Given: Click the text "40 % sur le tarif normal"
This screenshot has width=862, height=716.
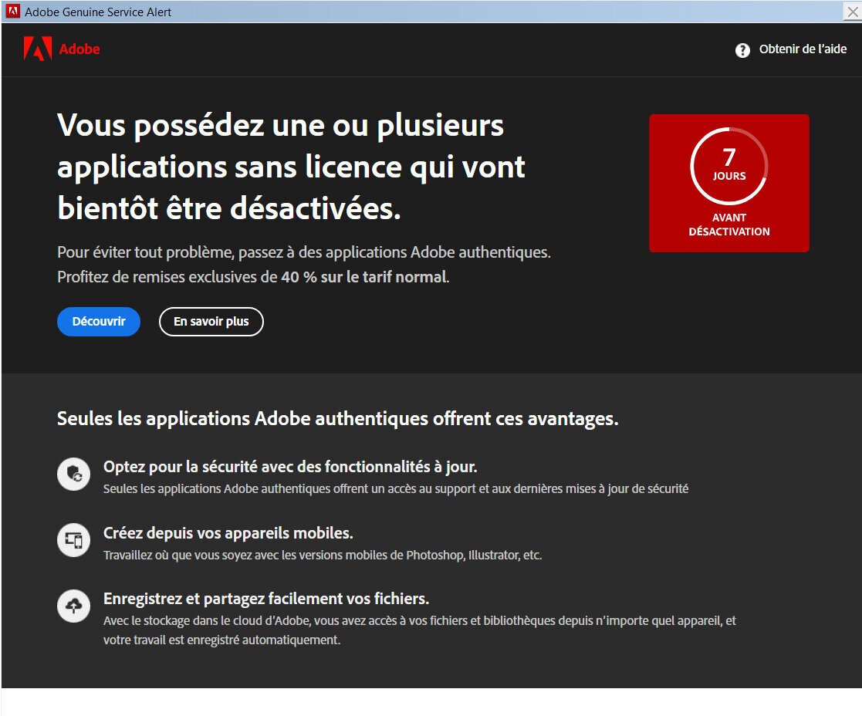Looking at the screenshot, I should click(x=364, y=277).
